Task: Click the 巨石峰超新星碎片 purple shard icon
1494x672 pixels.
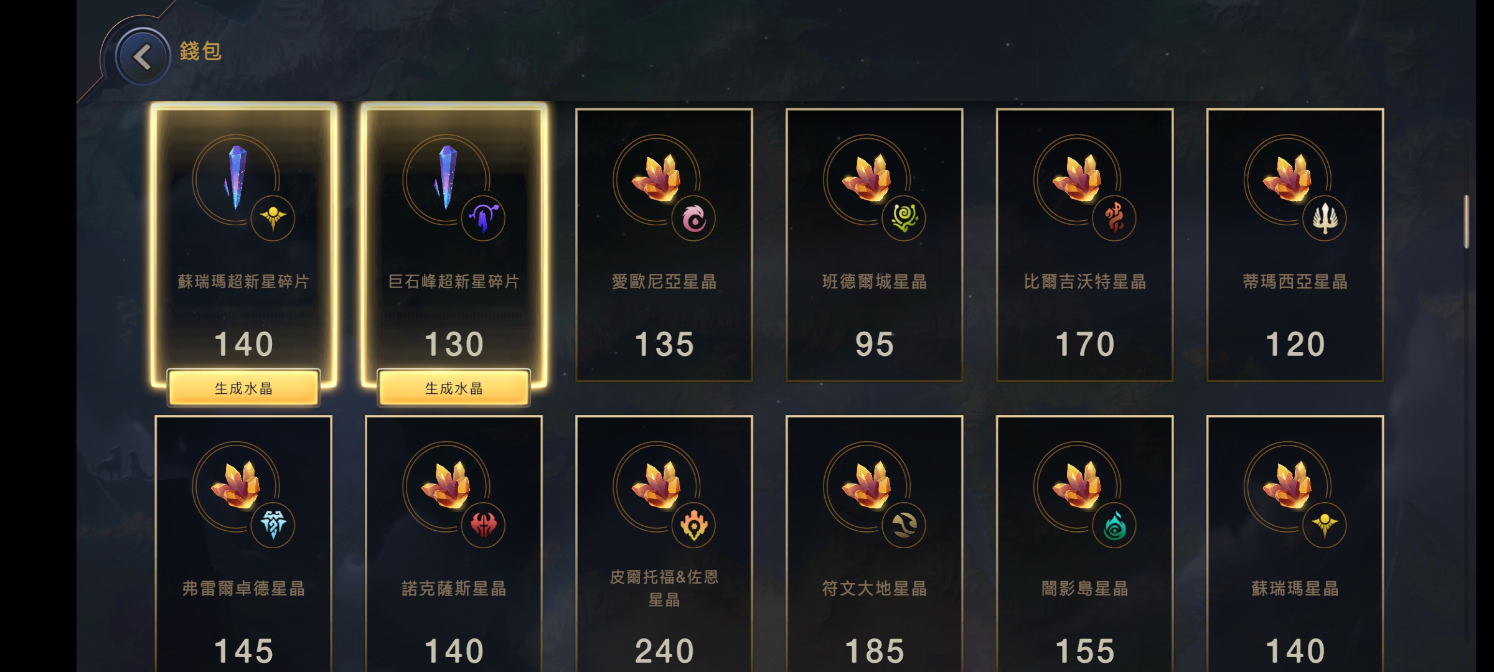Action: (446, 177)
